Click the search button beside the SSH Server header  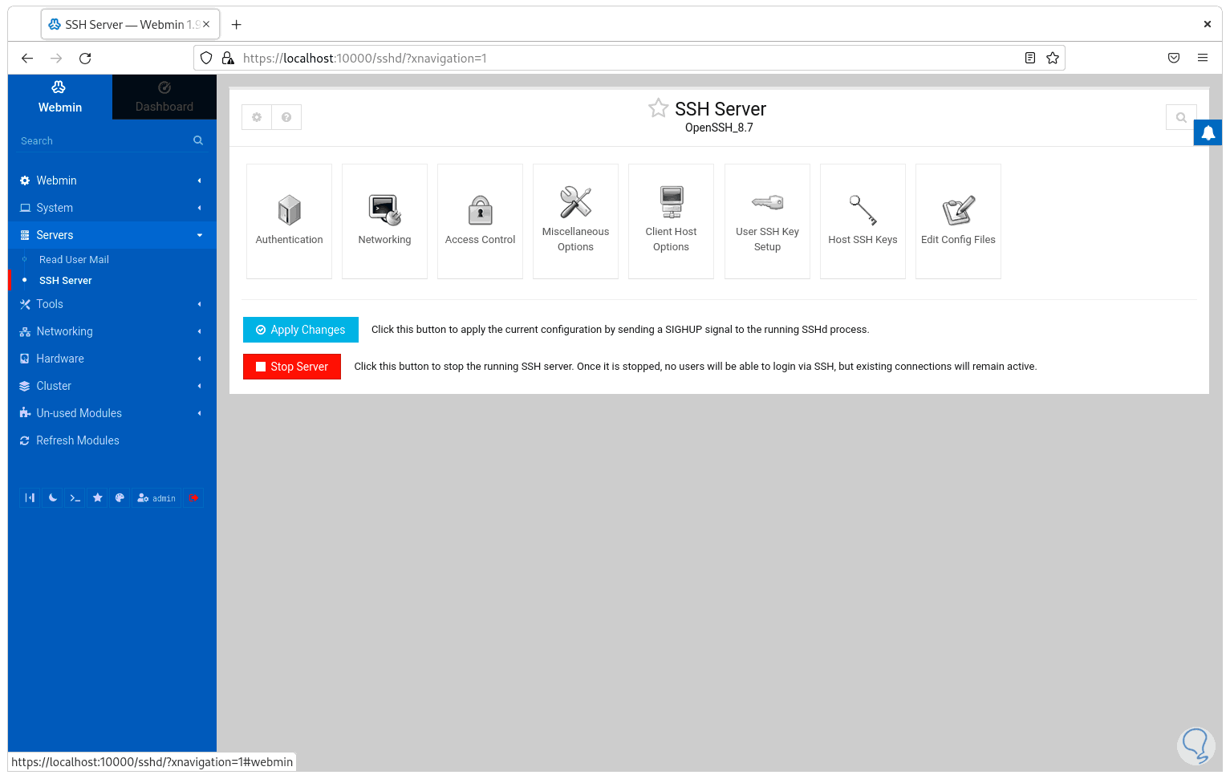pos(1181,117)
